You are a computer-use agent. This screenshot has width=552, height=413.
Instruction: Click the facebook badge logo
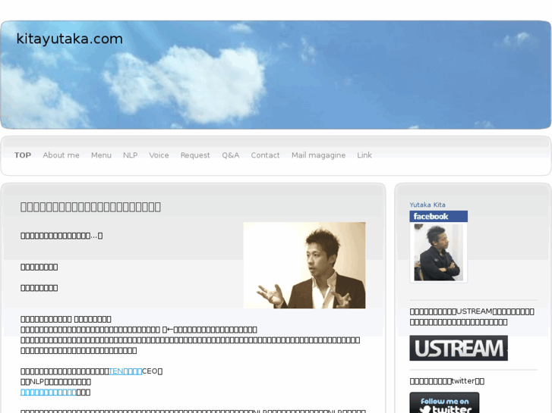pyautogui.click(x=439, y=216)
